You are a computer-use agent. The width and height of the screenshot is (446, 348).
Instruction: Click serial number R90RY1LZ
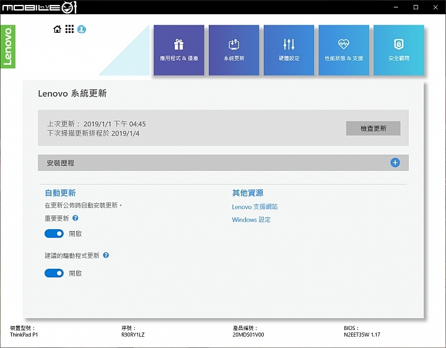pyautogui.click(x=133, y=334)
